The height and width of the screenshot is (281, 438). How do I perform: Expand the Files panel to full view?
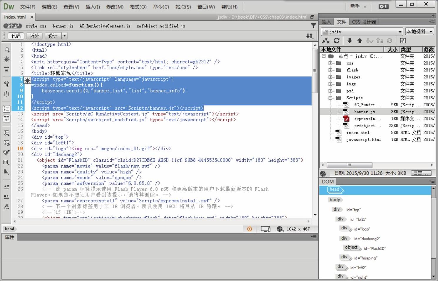click(403, 41)
